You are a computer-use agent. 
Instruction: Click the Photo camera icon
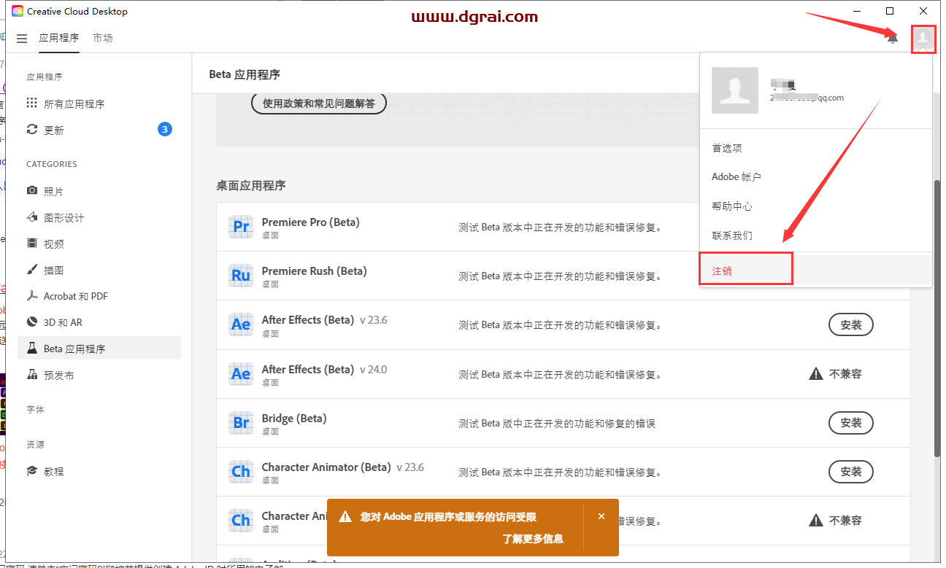coord(32,190)
